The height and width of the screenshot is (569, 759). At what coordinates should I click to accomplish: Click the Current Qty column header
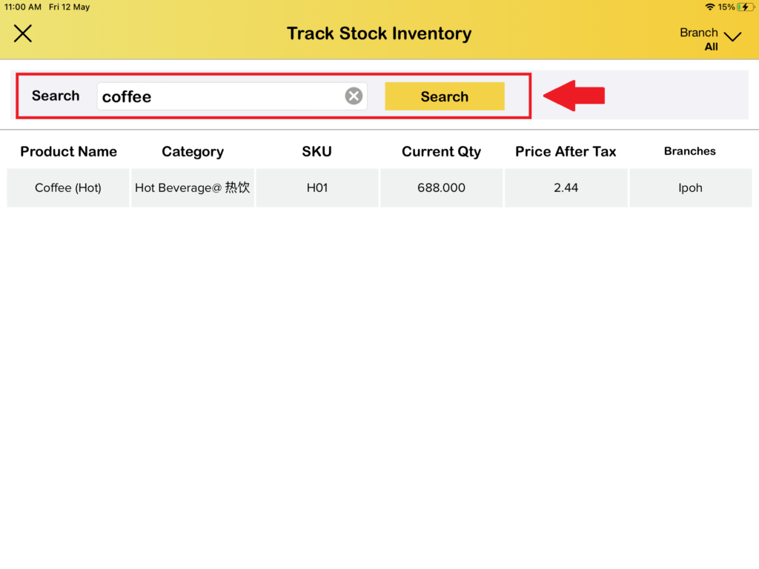(441, 151)
